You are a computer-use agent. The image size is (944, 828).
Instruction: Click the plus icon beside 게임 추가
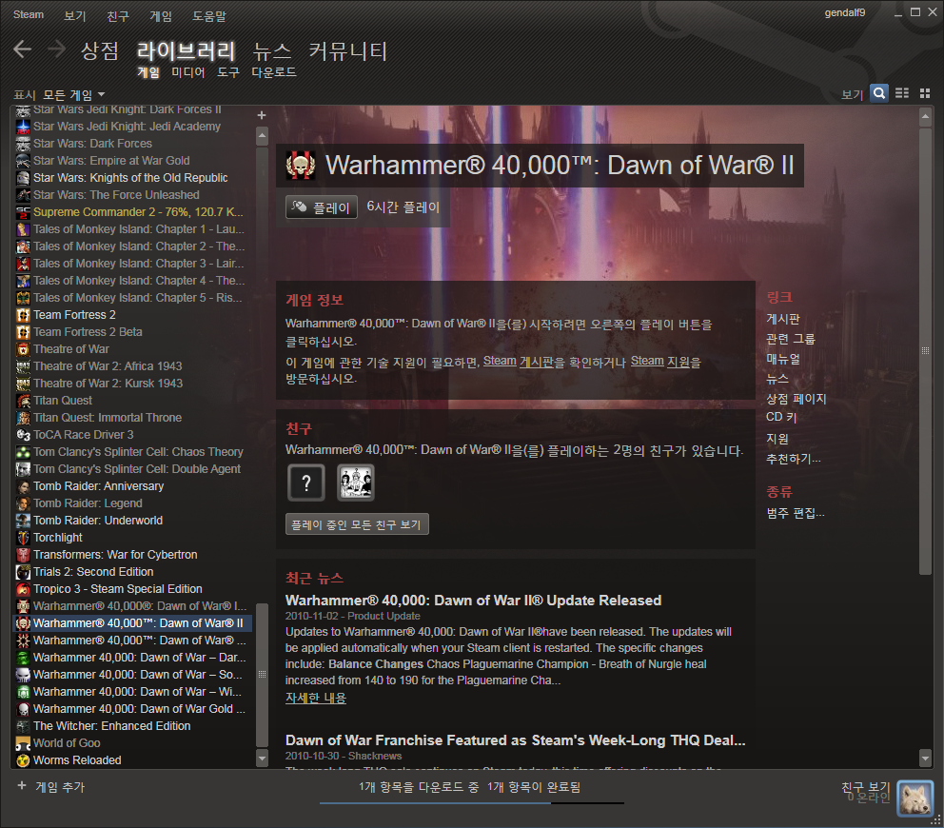22,786
